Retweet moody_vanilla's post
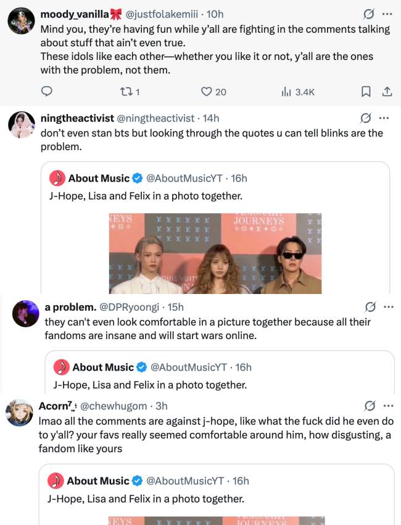This screenshot has height=525, width=401. pos(128,91)
